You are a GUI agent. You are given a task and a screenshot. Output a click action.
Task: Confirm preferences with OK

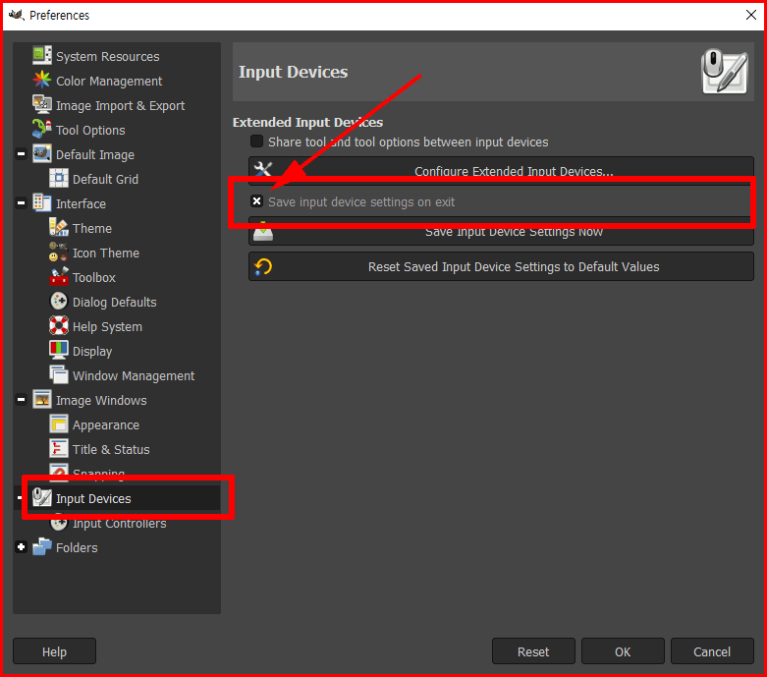pos(623,651)
